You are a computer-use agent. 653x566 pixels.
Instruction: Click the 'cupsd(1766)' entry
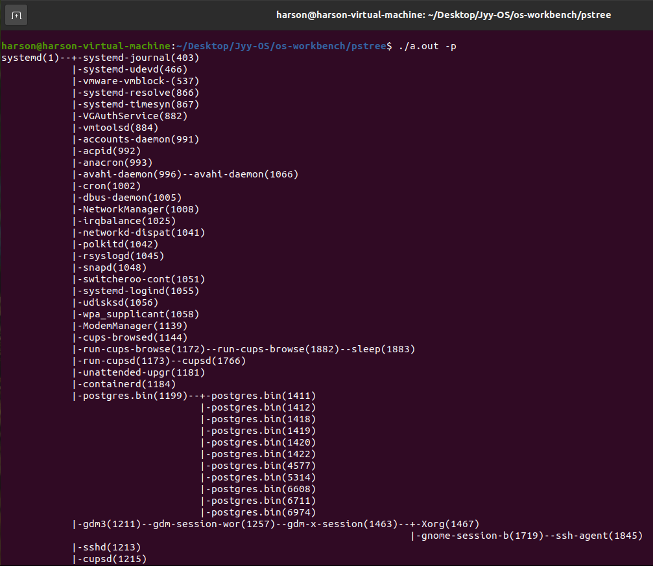pyautogui.click(x=214, y=361)
